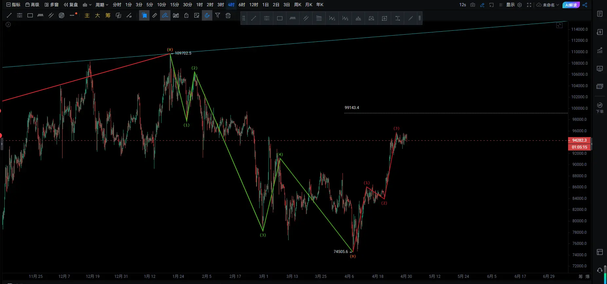Switch to 分时 timeframe
Screen dimensions: 607x284
point(117,5)
